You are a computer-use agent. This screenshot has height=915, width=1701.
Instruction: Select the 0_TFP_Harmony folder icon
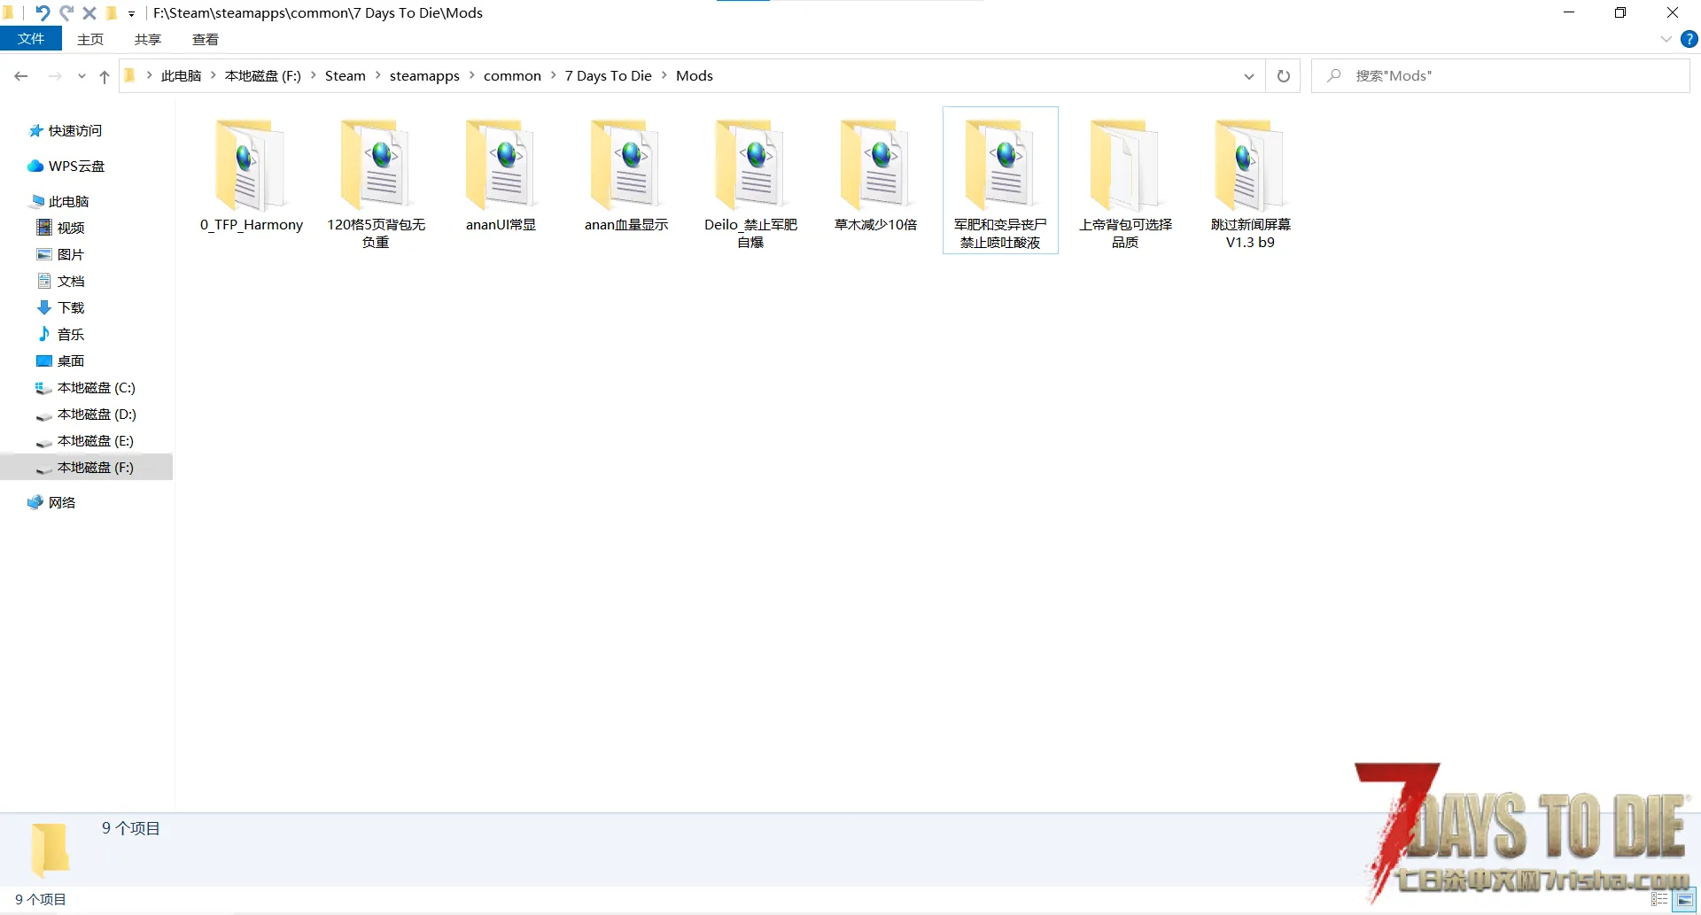(251, 165)
